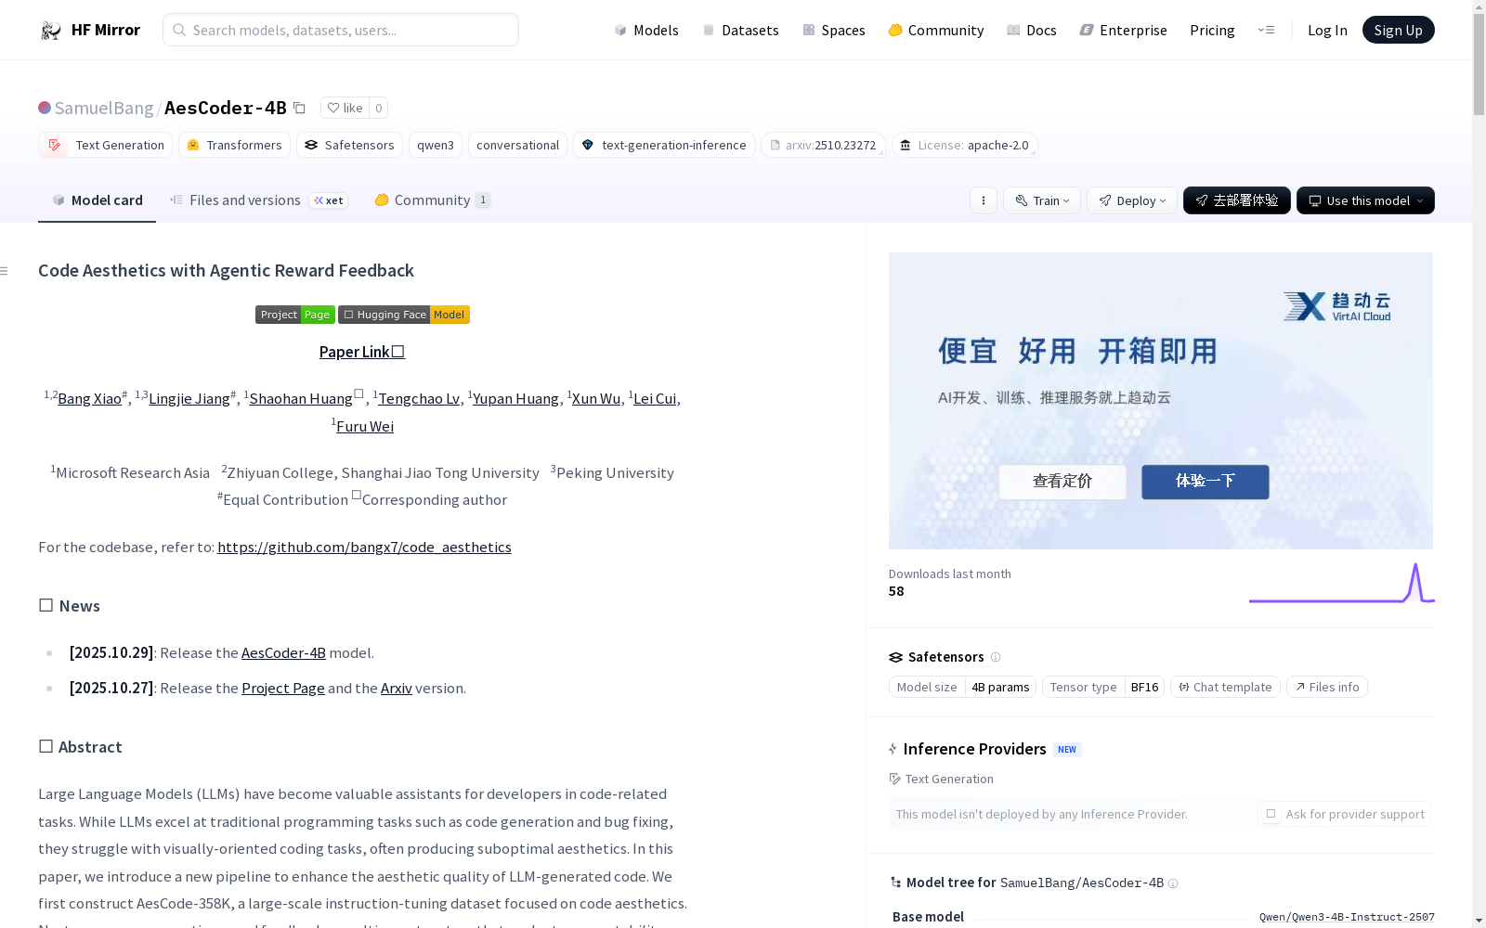This screenshot has height=928, width=1486.
Task: Click the HF Mirror logo icon
Action: click(x=50, y=31)
